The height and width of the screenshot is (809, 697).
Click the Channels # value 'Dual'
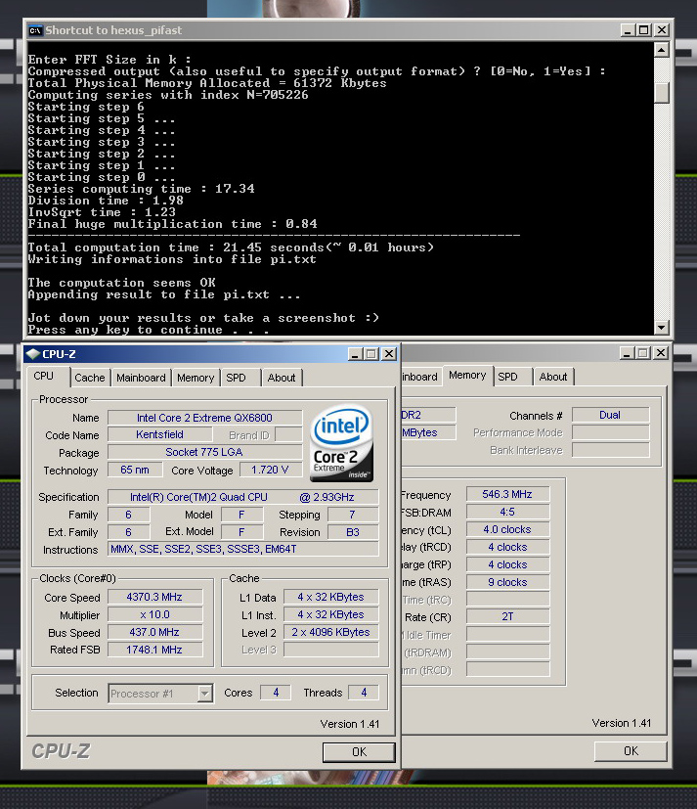point(610,415)
